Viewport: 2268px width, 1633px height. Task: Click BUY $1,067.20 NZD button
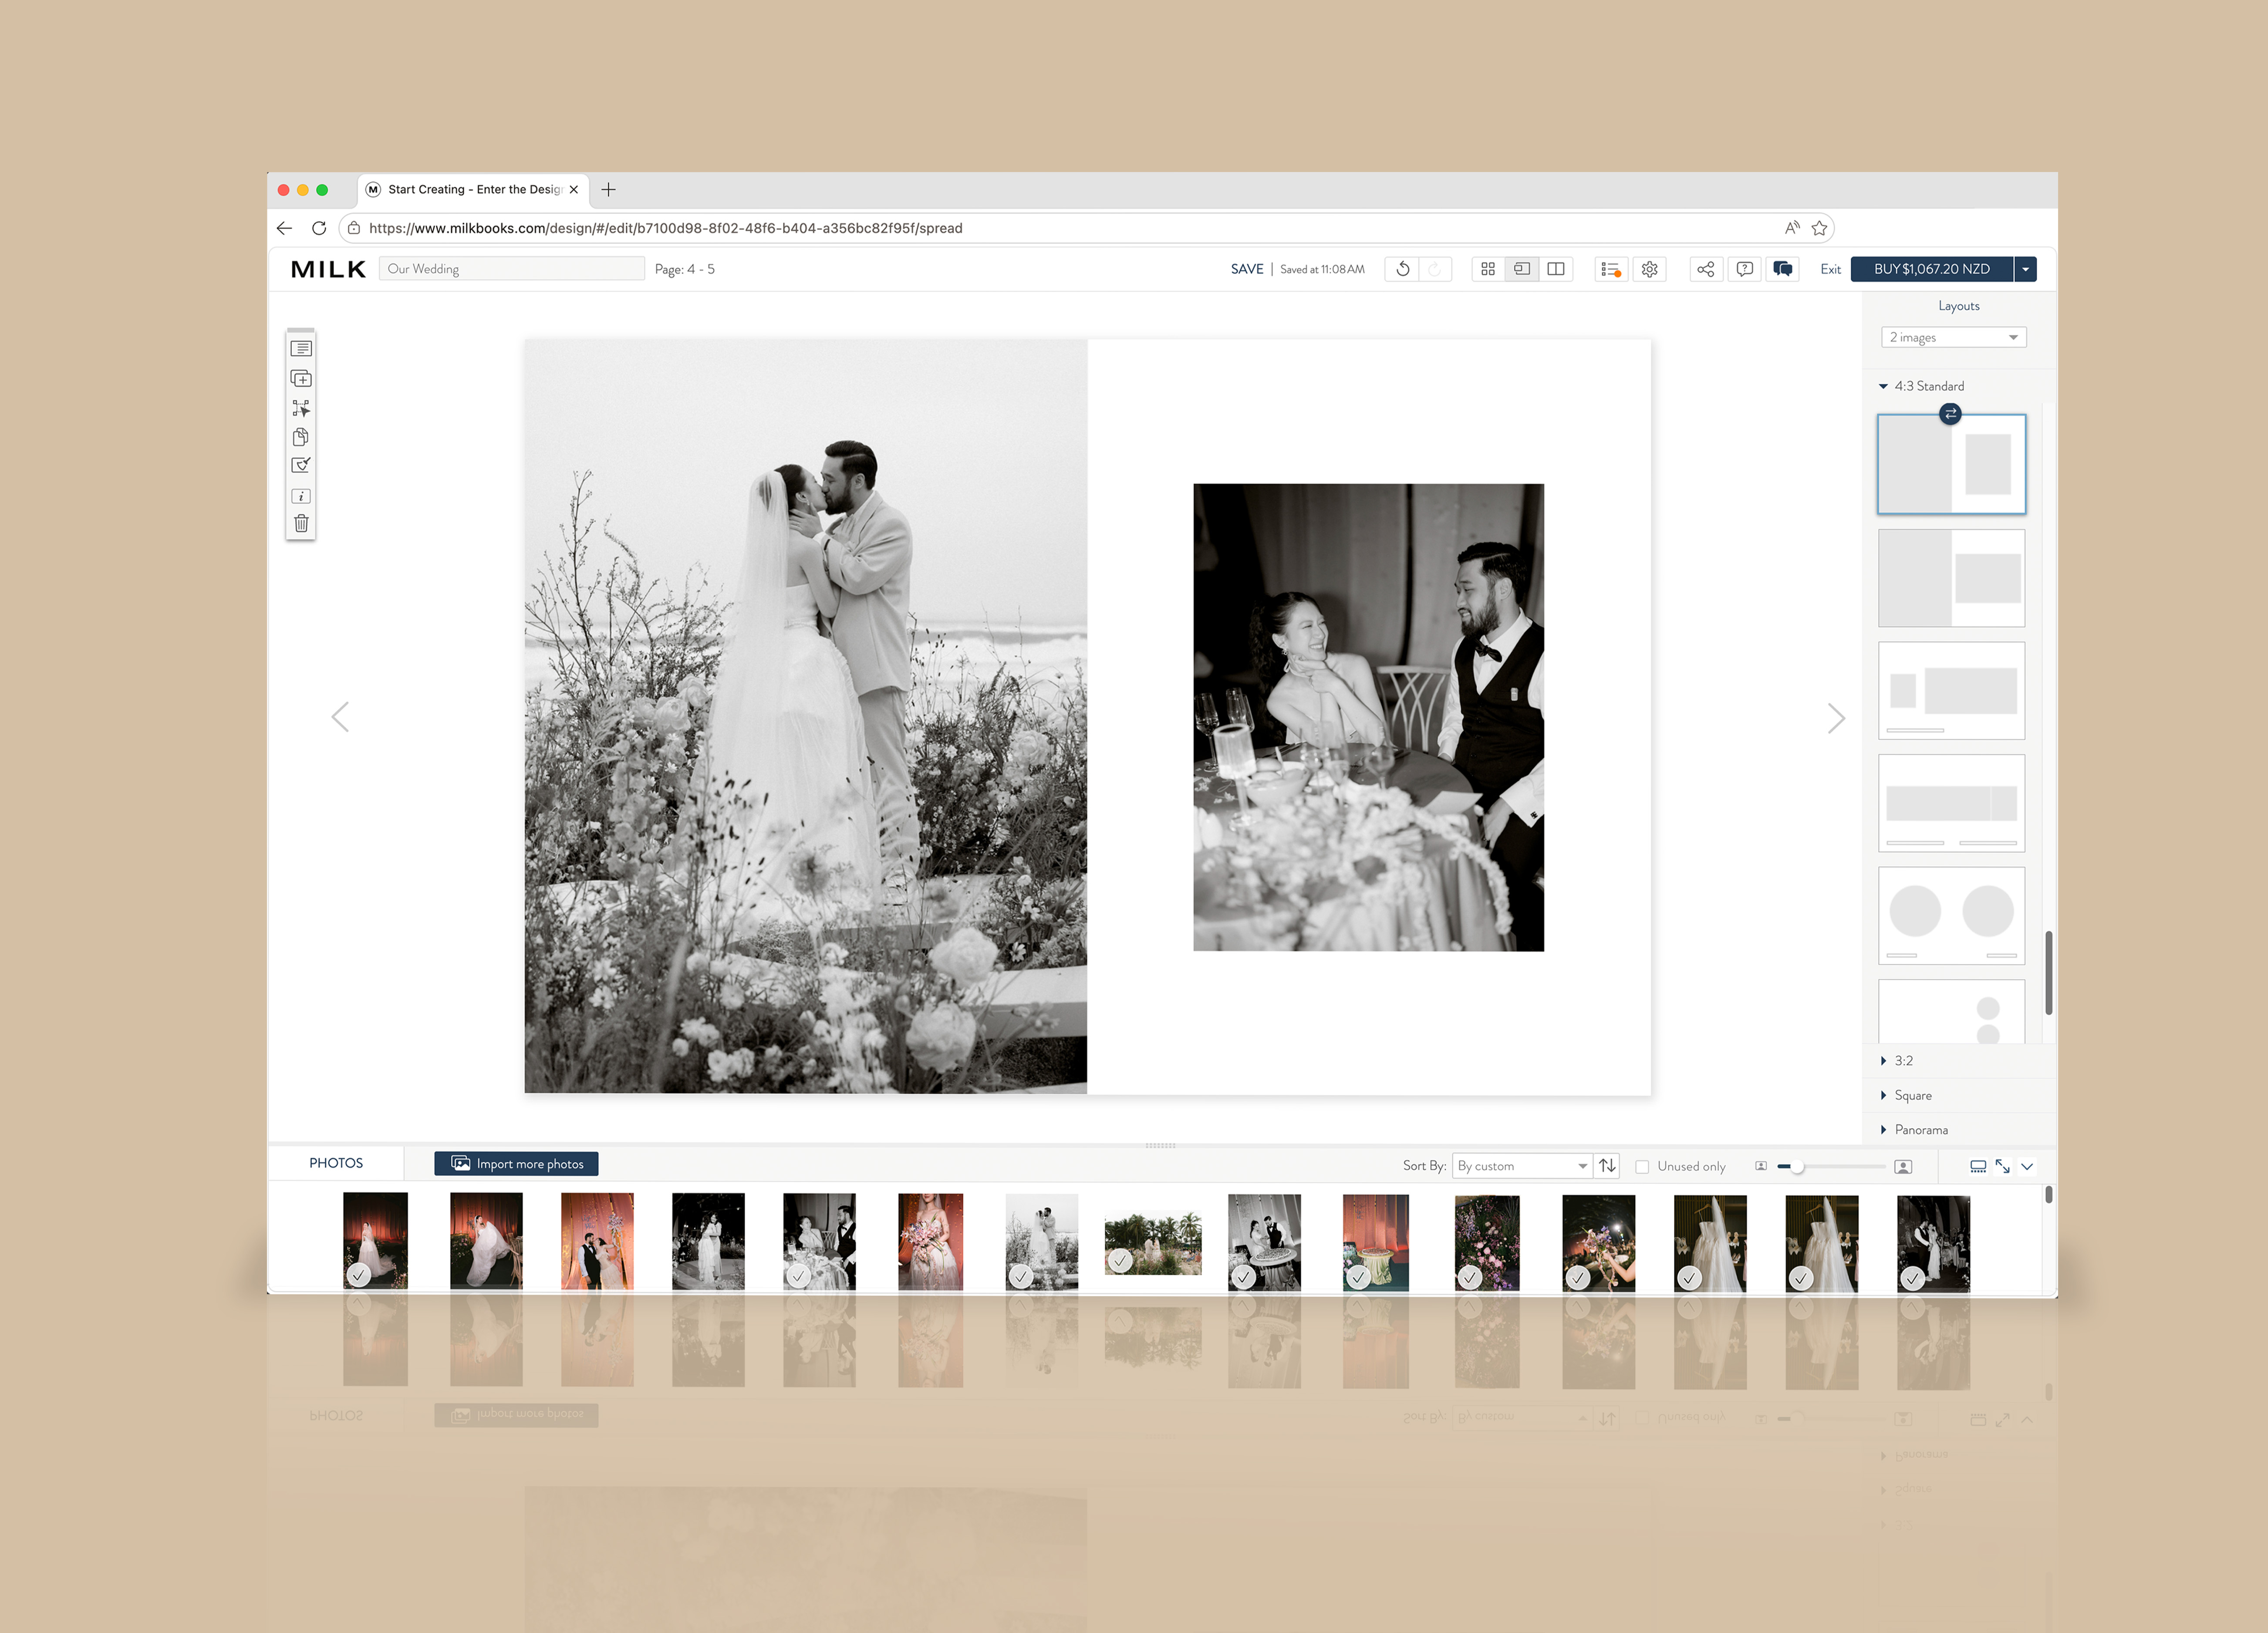(x=1931, y=269)
